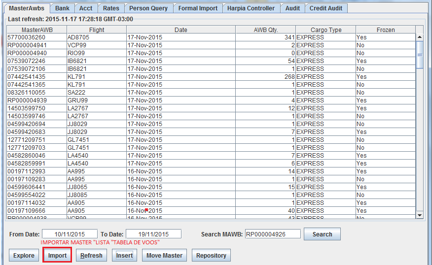Viewport: 432px width, 265px height.
Task: Sort by the Cargo Type column header
Action: point(326,30)
